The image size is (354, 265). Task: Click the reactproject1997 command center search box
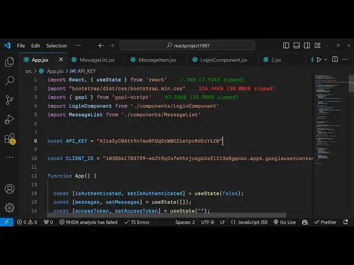188,45
